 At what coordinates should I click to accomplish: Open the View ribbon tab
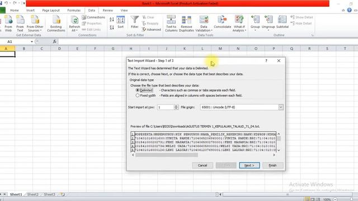point(124,11)
